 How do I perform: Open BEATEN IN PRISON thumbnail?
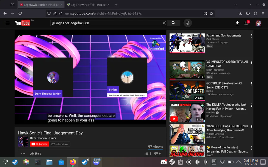187,112
